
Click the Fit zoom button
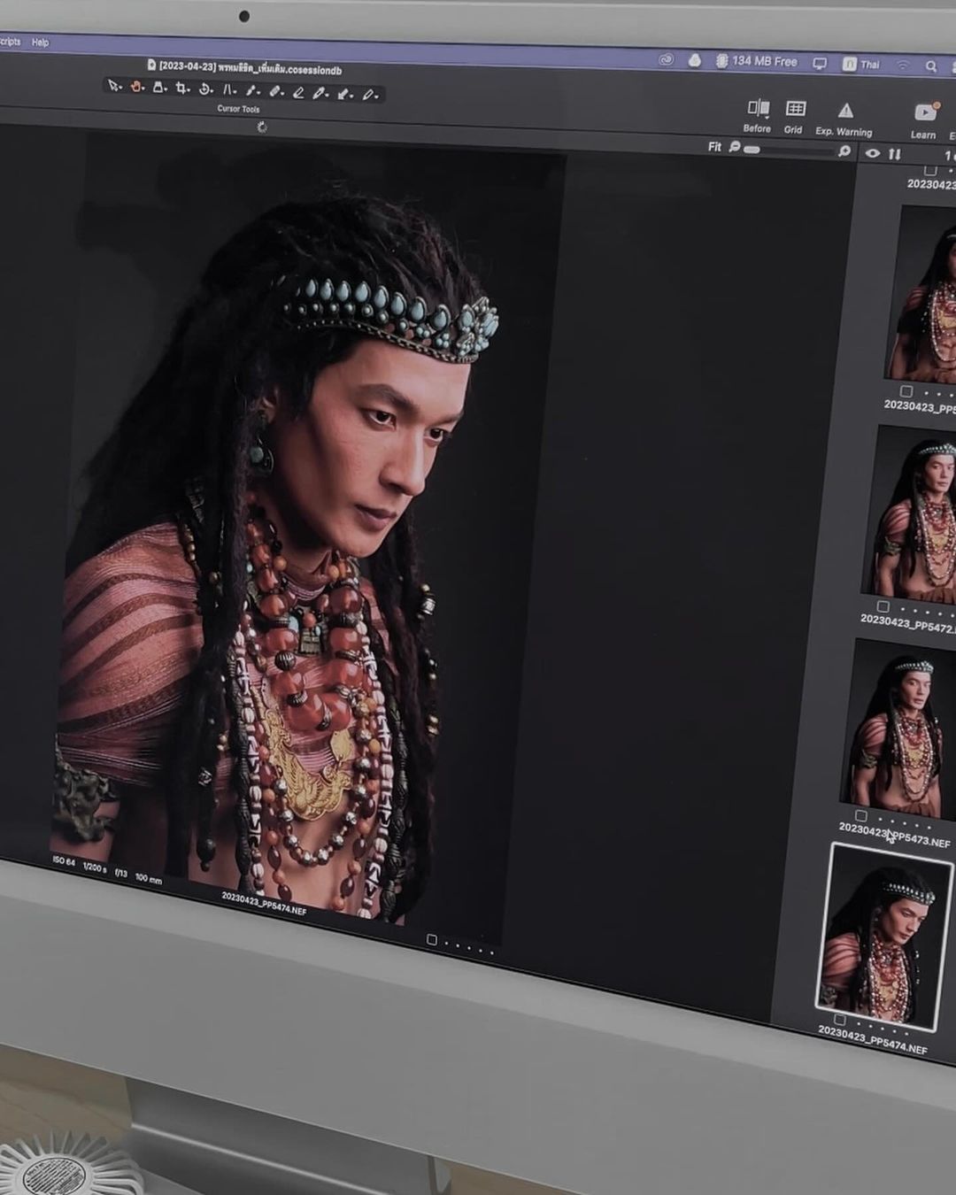click(715, 146)
